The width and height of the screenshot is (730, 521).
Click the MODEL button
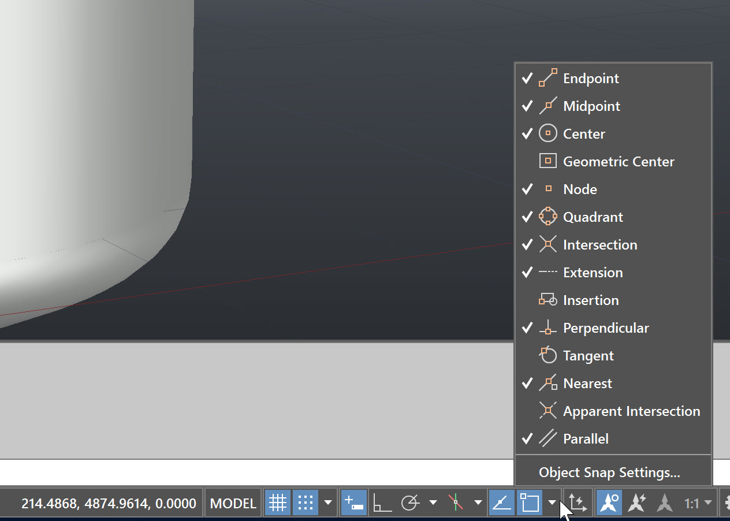pos(233,502)
